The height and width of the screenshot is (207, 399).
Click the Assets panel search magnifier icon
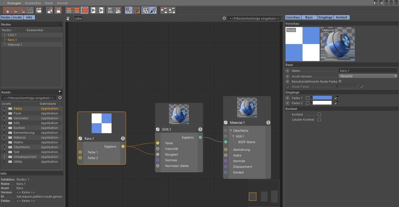60,92
